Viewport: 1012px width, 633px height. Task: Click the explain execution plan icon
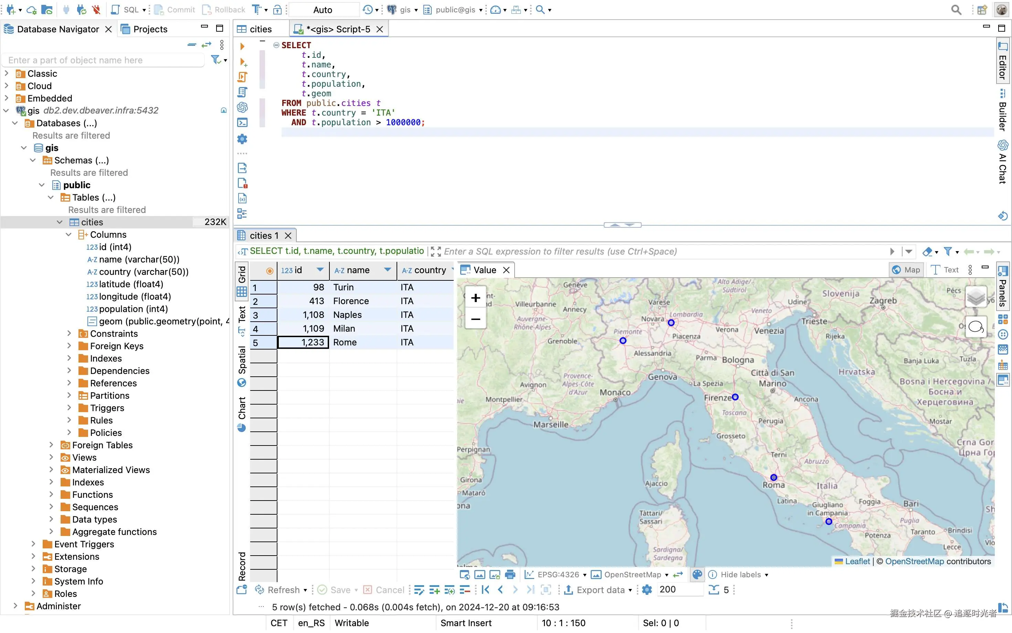(x=242, y=92)
